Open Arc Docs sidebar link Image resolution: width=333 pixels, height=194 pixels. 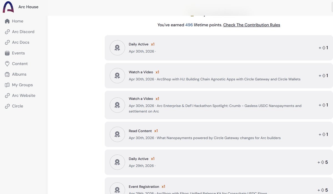[x=21, y=42]
